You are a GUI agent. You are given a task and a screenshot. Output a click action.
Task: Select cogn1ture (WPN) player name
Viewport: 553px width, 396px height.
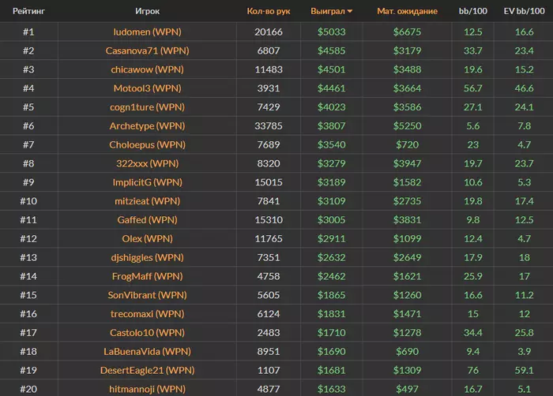coord(147,107)
